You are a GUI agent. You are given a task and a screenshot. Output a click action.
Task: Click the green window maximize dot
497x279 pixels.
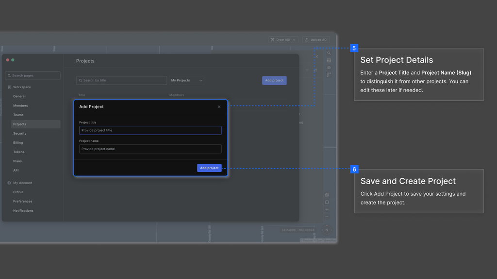[13, 60]
